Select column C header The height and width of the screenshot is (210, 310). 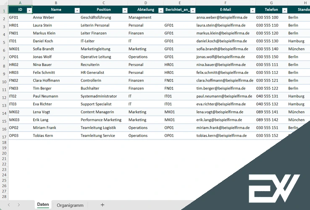pyautogui.click(x=104, y=3)
